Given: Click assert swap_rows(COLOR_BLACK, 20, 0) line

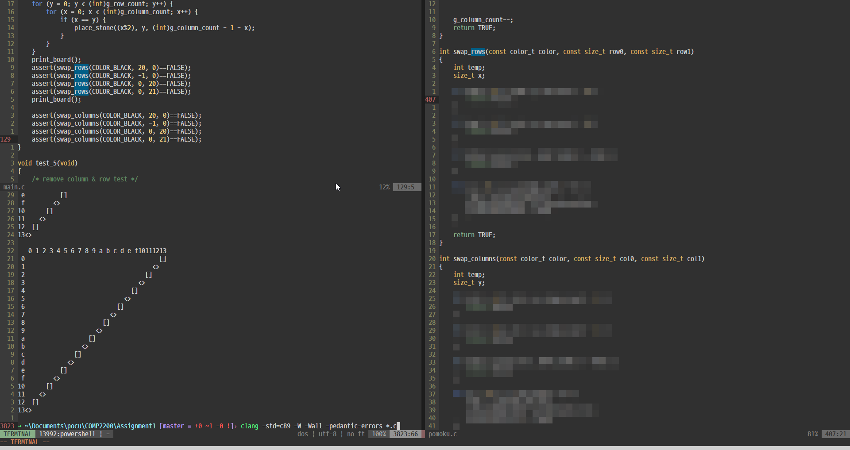Looking at the screenshot, I should pos(112,68).
